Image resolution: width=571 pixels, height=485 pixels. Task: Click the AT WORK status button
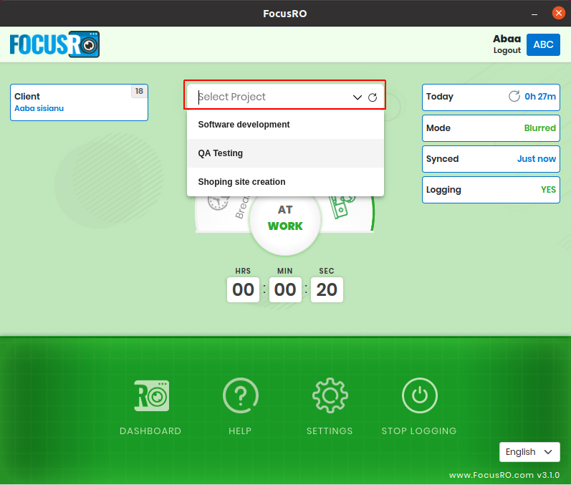[285, 219]
